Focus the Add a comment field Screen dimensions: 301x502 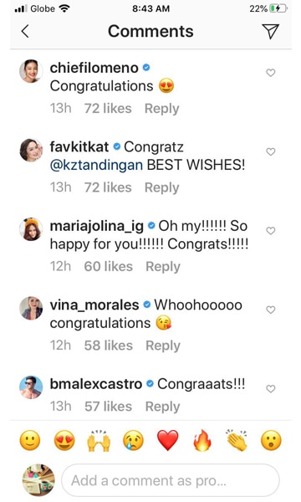pos(171,480)
